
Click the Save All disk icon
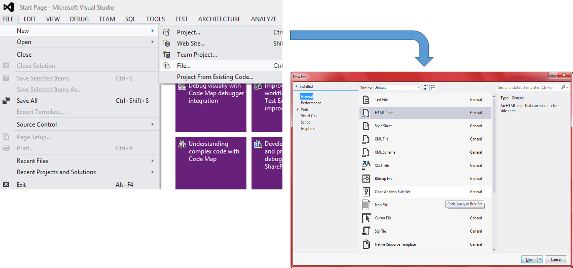(x=6, y=100)
